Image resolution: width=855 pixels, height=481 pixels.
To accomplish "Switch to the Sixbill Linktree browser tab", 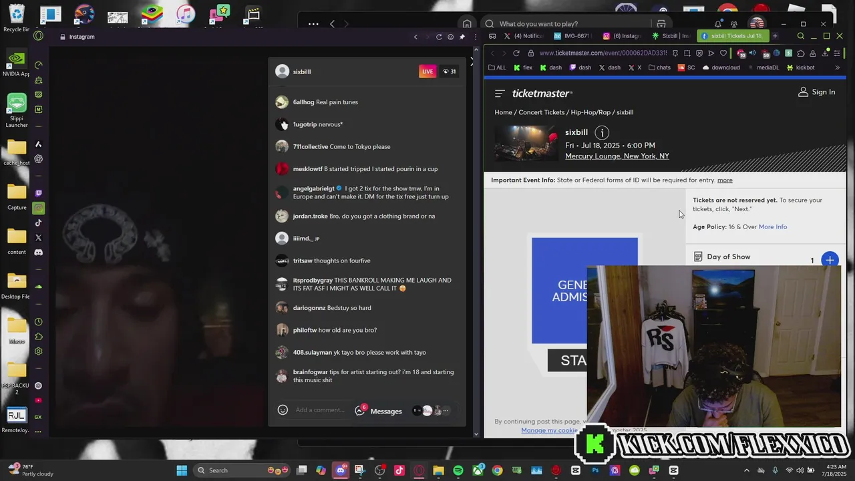I will tap(671, 36).
